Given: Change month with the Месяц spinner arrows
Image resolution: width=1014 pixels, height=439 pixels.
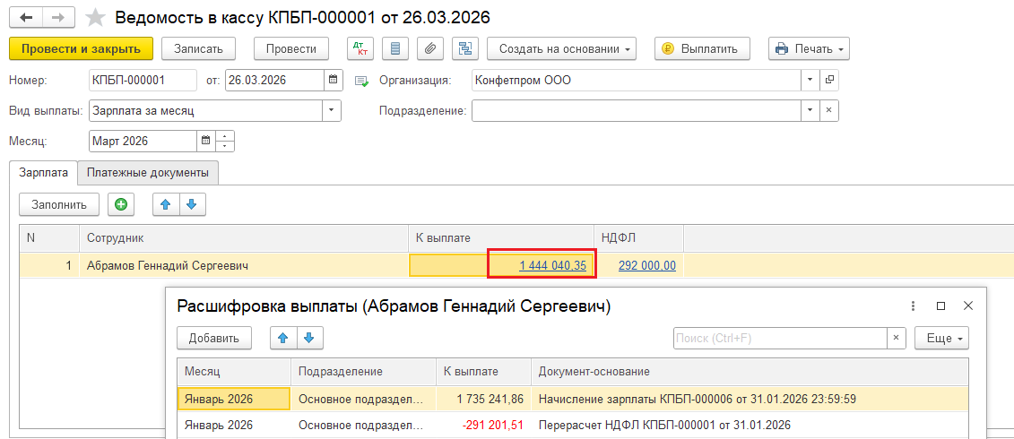Looking at the screenshot, I should [225, 141].
